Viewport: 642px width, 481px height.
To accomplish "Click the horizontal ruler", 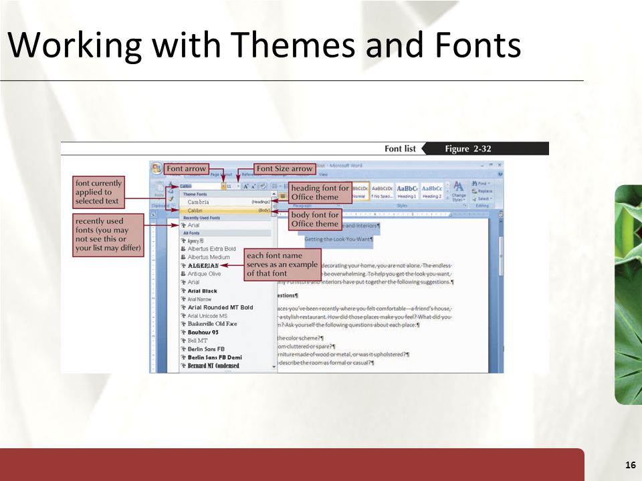I will 385,214.
